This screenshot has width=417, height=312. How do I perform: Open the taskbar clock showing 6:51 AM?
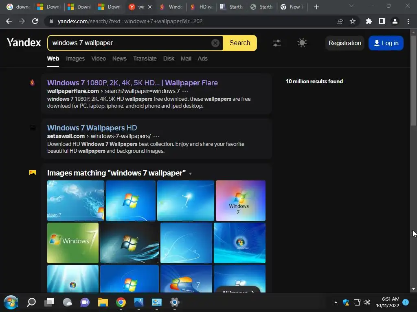[388, 302]
